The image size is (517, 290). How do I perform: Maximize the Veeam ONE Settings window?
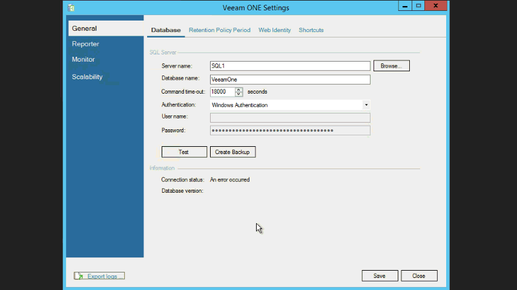click(x=418, y=6)
